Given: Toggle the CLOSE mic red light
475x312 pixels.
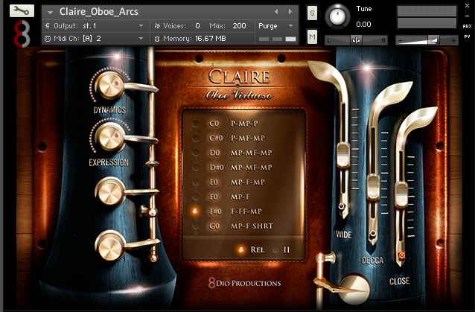Looking at the screenshot, I should click(402, 255).
